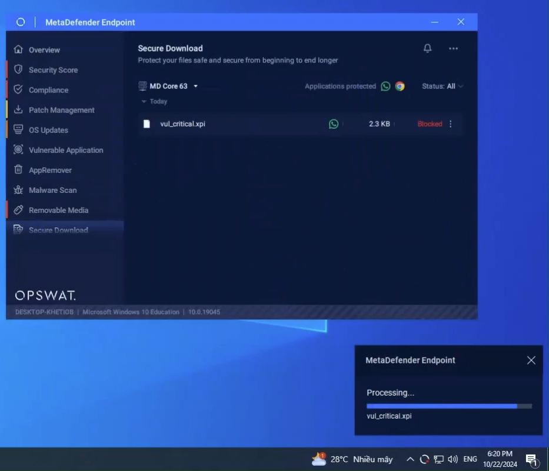The width and height of the screenshot is (549, 471).
Task: Click the Processing... label in popup
Action: pyautogui.click(x=390, y=393)
